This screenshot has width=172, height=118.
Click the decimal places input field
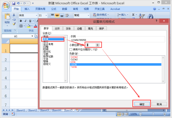[x=91, y=45]
